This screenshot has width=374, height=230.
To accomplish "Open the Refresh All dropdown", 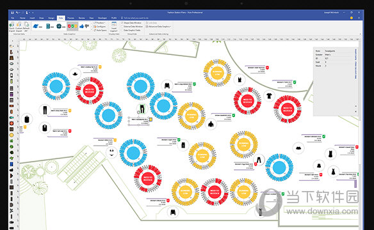I will 26,27.
